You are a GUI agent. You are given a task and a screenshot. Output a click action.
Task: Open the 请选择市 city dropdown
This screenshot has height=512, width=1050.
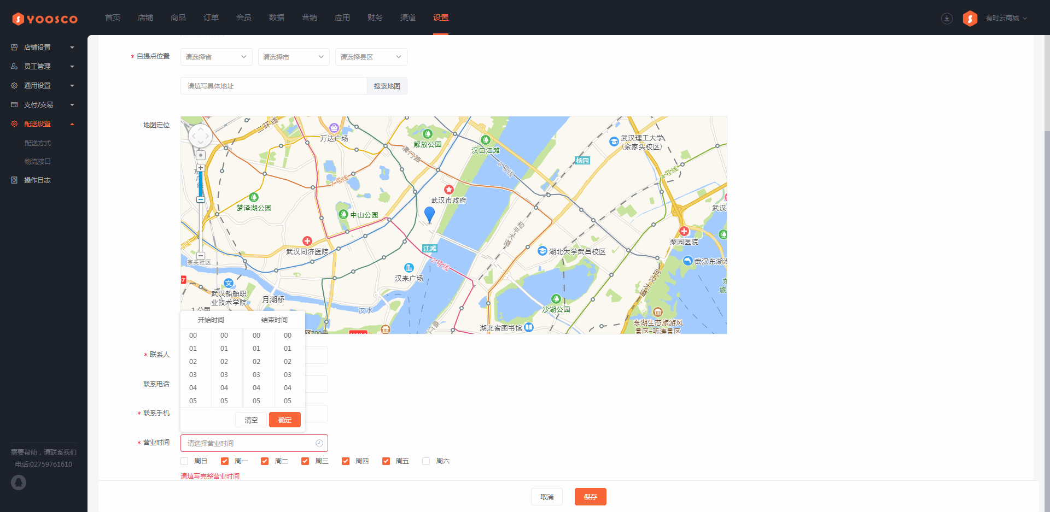(294, 57)
